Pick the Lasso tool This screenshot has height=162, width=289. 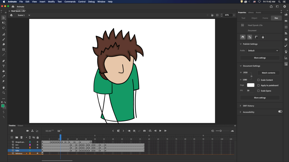click(x=4, y=28)
